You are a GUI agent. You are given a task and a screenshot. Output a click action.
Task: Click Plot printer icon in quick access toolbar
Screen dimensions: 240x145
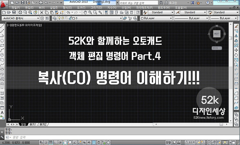point(41,3)
